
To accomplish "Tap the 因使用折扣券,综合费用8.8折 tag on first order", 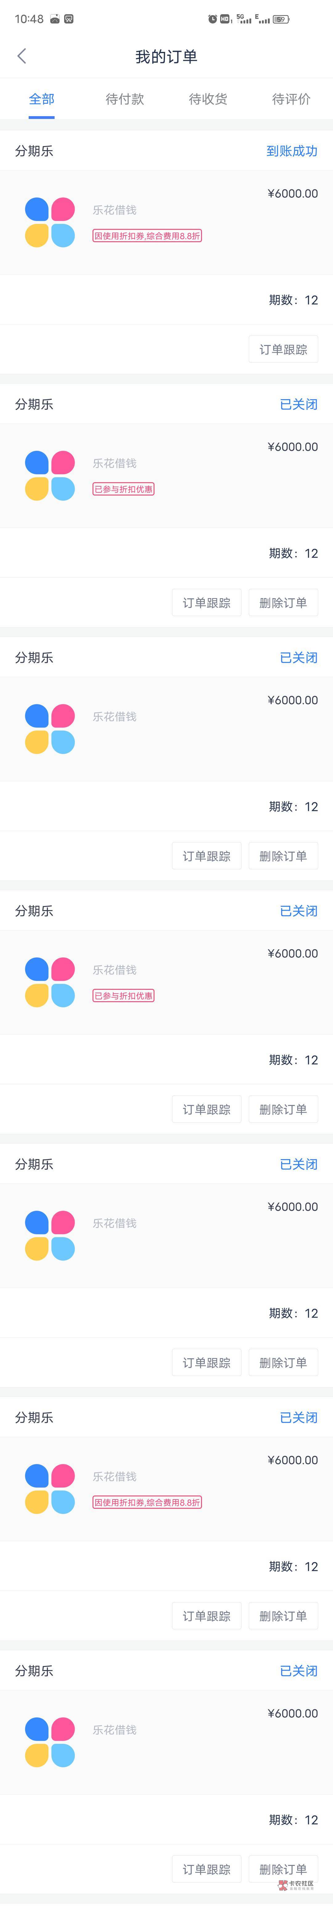I will pos(147,236).
